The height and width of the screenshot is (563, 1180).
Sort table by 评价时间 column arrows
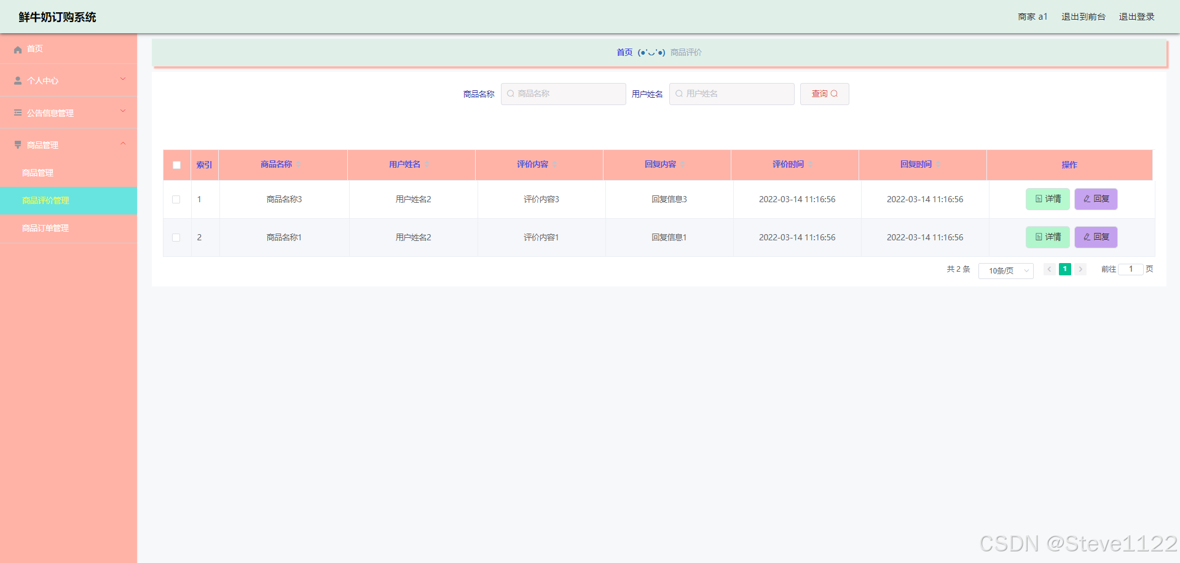pos(811,165)
